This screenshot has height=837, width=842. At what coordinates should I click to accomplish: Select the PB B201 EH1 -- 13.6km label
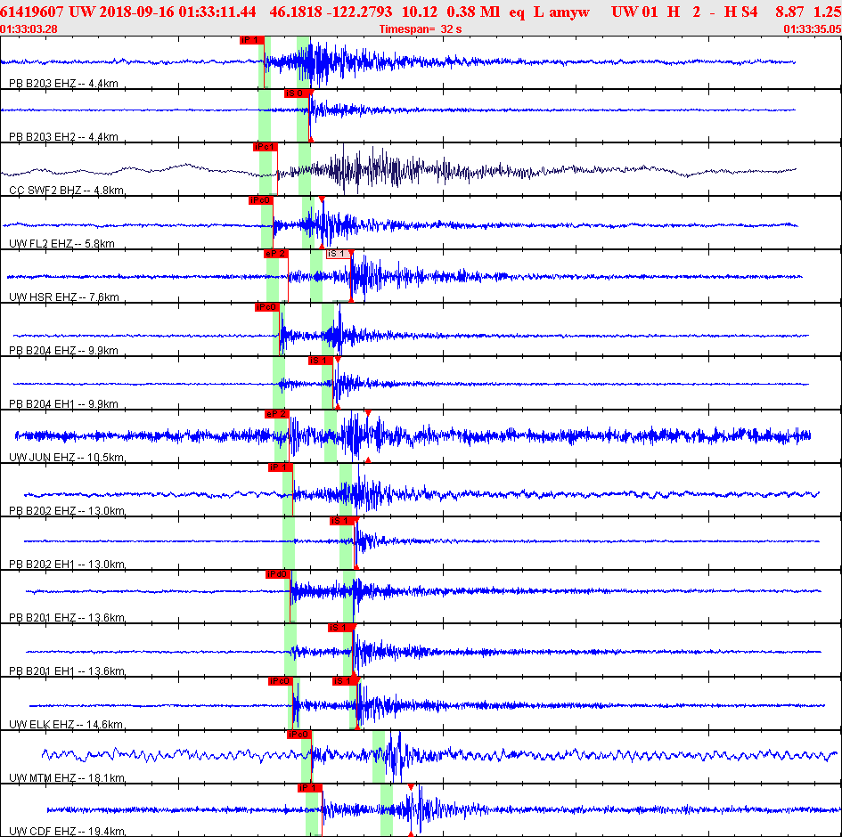coord(67,670)
